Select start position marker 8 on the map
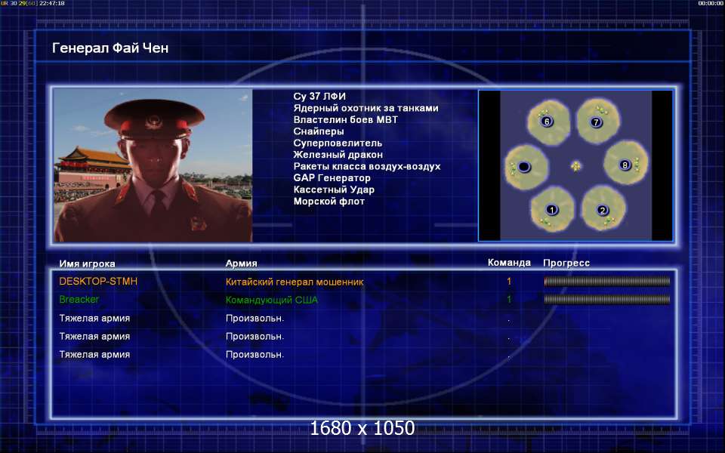The image size is (725, 453). click(625, 165)
